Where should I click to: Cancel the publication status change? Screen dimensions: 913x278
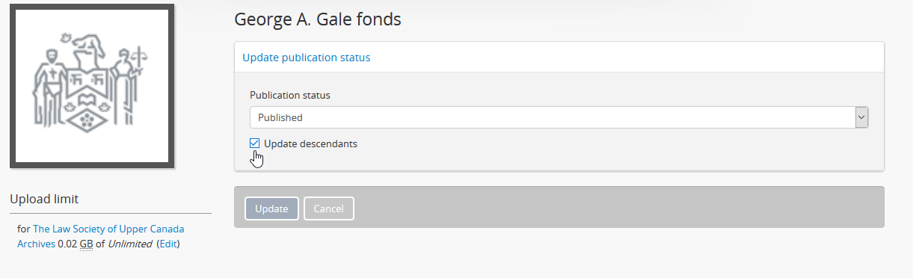pos(328,208)
